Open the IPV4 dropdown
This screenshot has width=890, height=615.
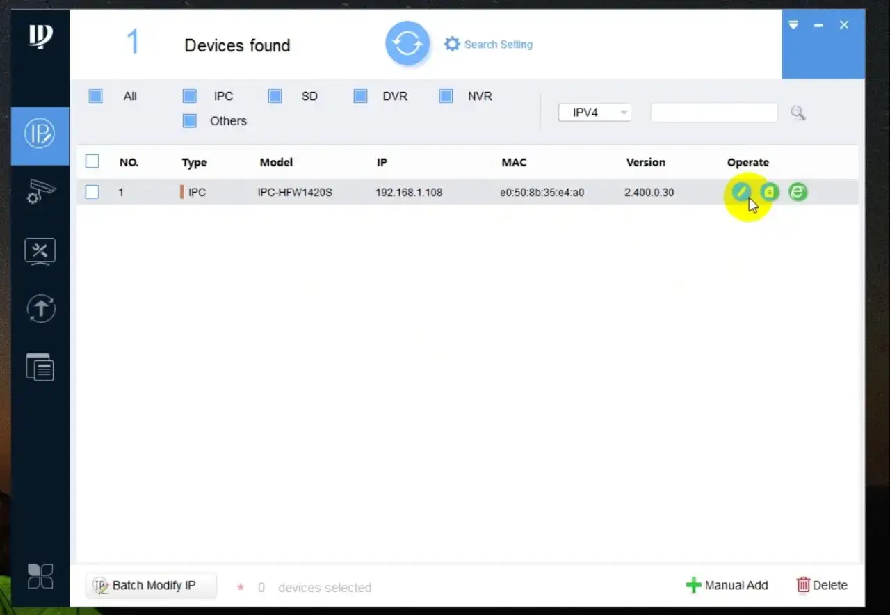click(594, 112)
